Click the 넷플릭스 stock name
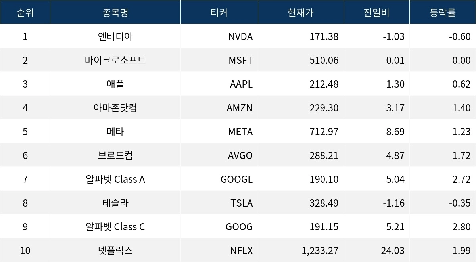This screenshot has height=262, width=476. click(x=115, y=251)
